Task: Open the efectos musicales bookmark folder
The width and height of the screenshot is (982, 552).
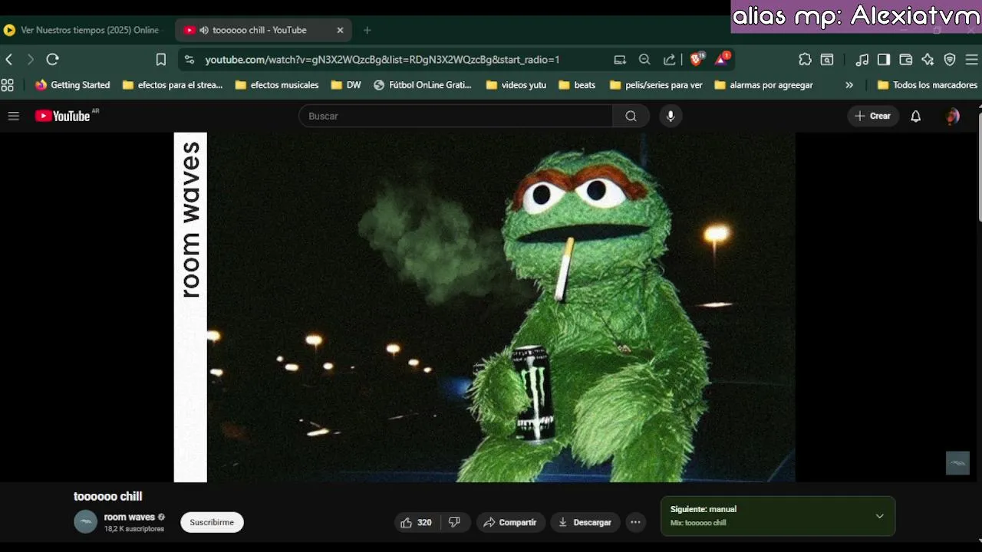Action: (x=277, y=85)
